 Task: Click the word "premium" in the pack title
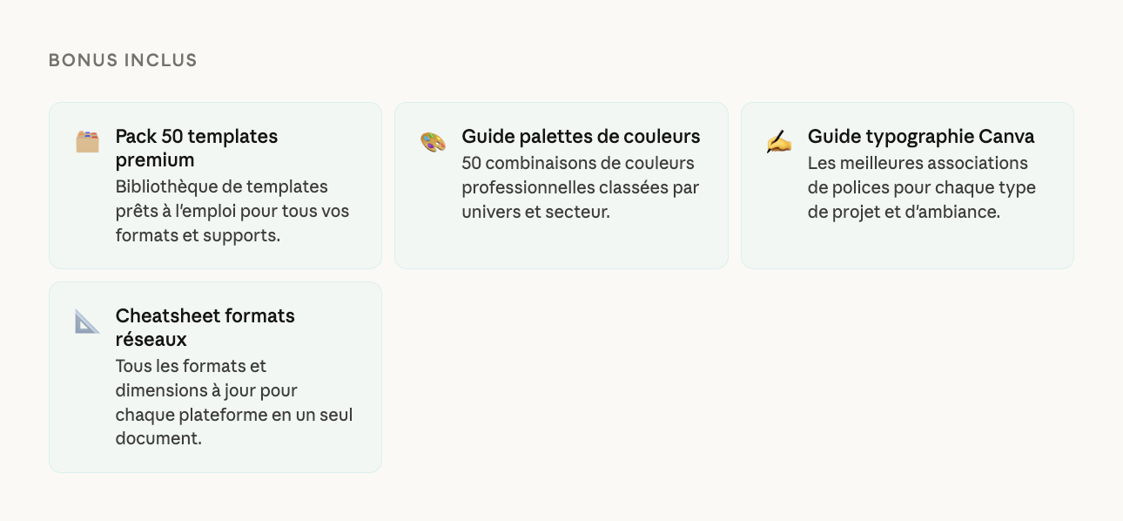tap(154, 160)
